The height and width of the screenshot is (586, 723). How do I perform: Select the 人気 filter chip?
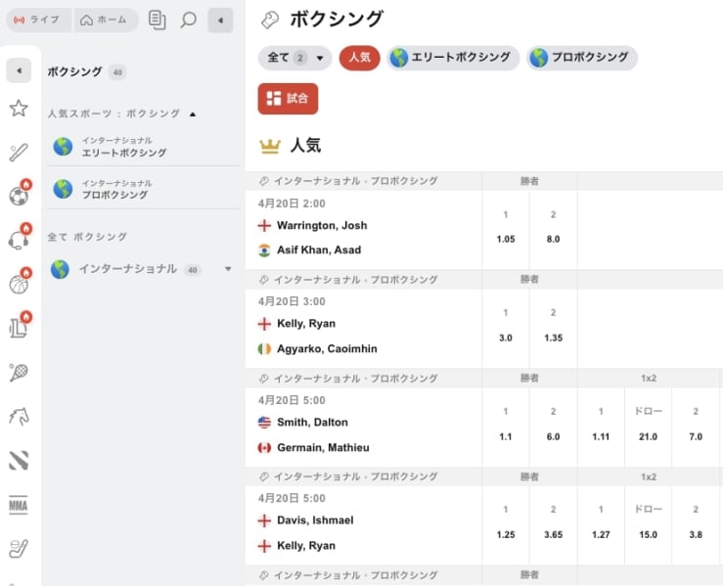360,58
